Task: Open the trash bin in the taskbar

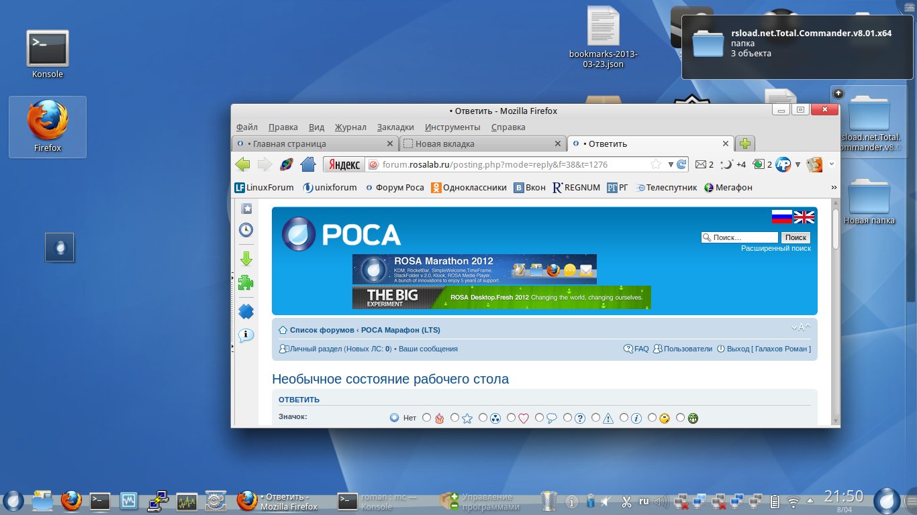Action: point(549,501)
